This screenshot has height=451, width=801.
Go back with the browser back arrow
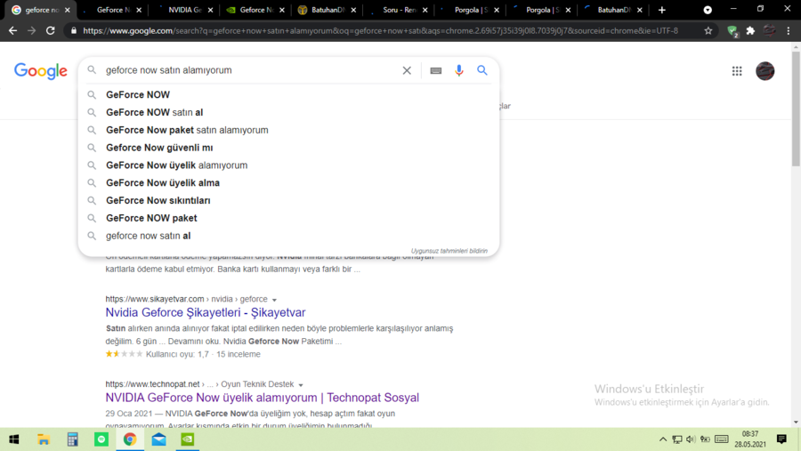click(12, 30)
